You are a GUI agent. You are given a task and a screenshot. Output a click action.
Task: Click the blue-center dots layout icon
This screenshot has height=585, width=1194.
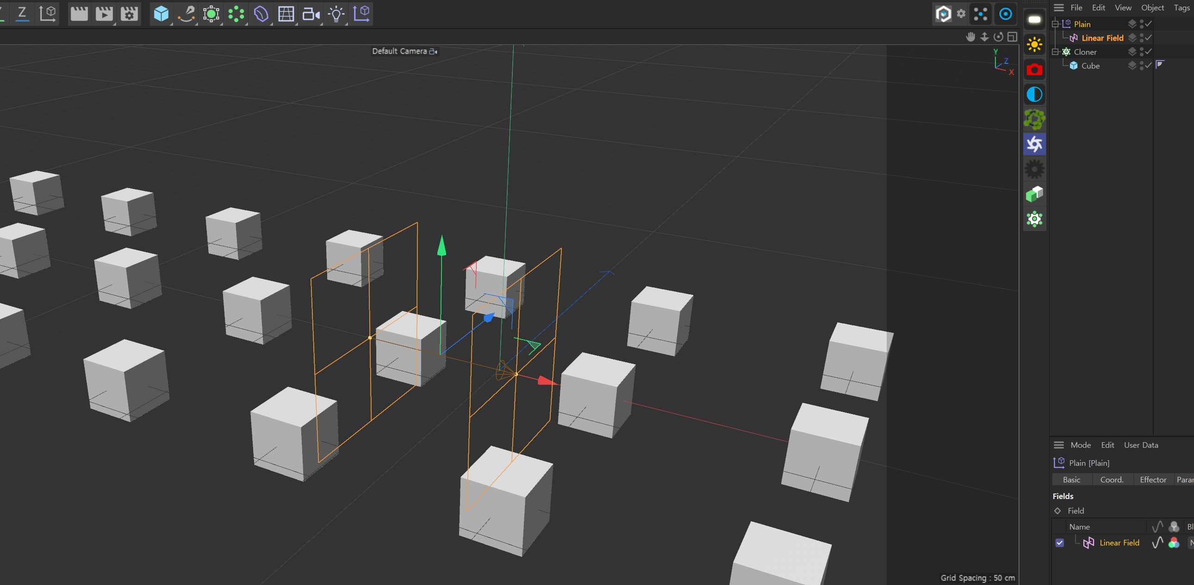[981, 14]
